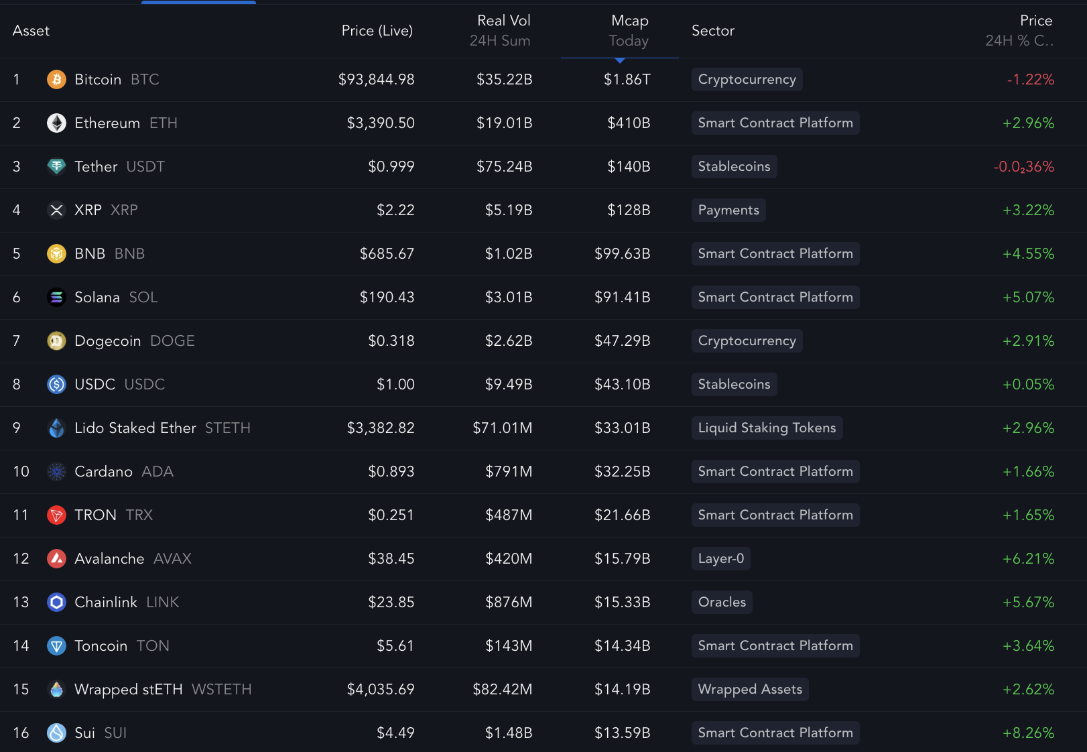1087x752 pixels.
Task: Click the Solana logo icon
Action: click(56, 298)
